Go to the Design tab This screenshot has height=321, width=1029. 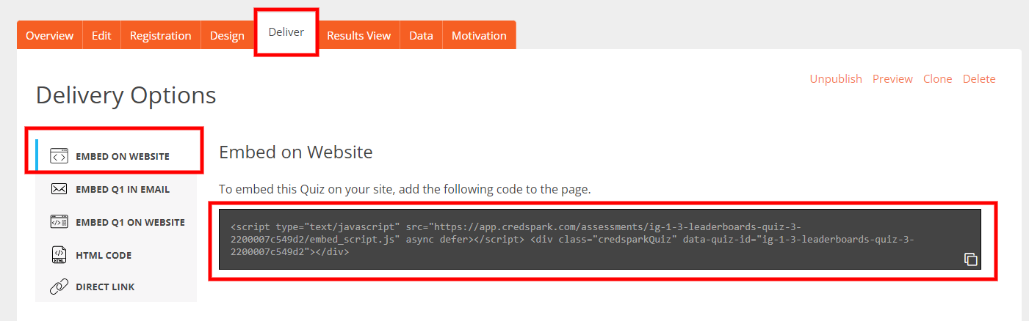(x=227, y=35)
